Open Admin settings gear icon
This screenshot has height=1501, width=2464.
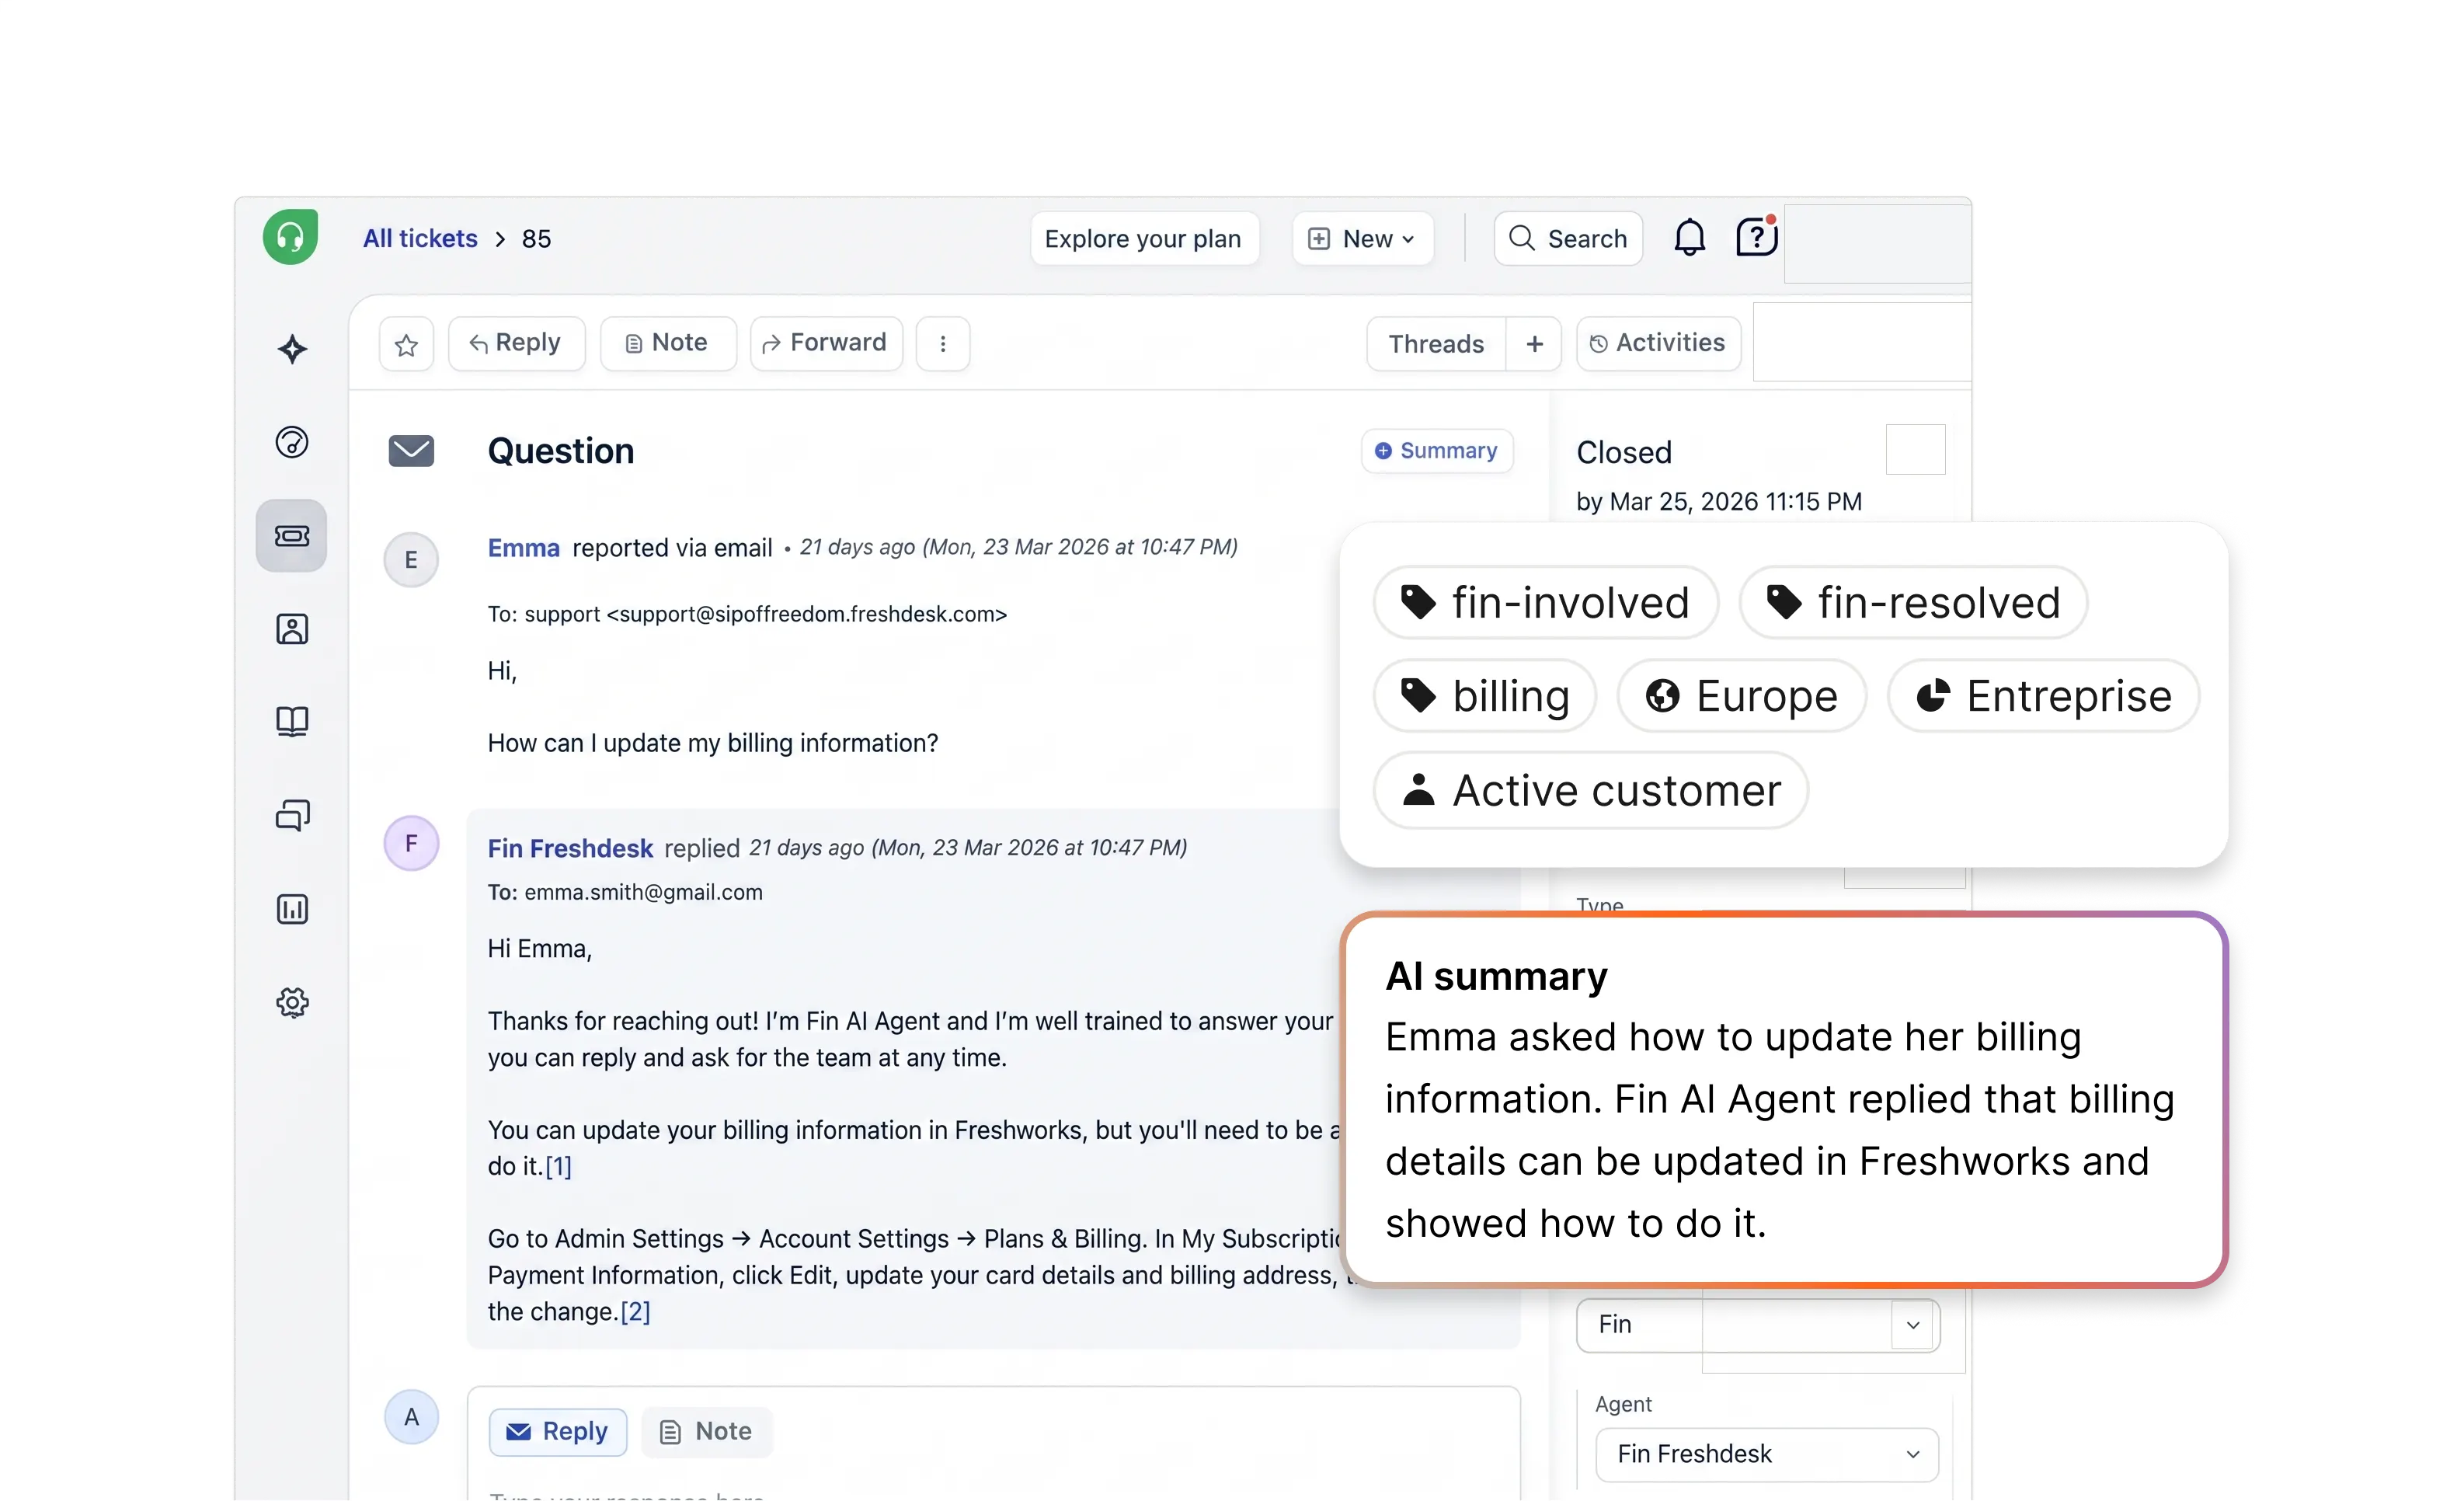click(x=292, y=1002)
